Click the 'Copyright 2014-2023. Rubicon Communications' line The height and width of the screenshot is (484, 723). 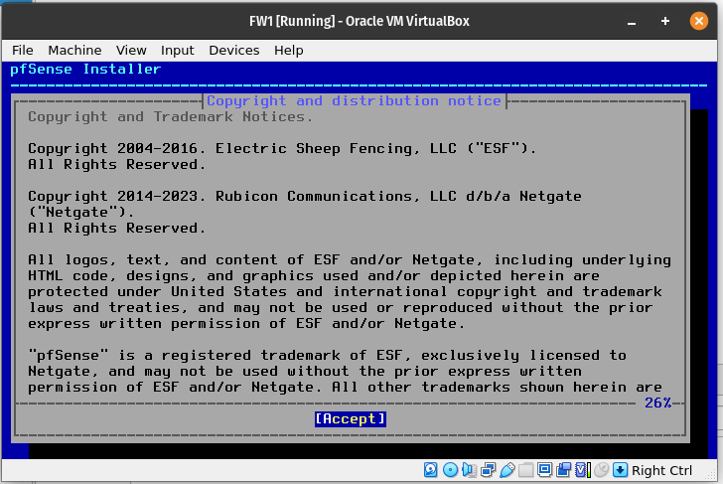point(304,197)
